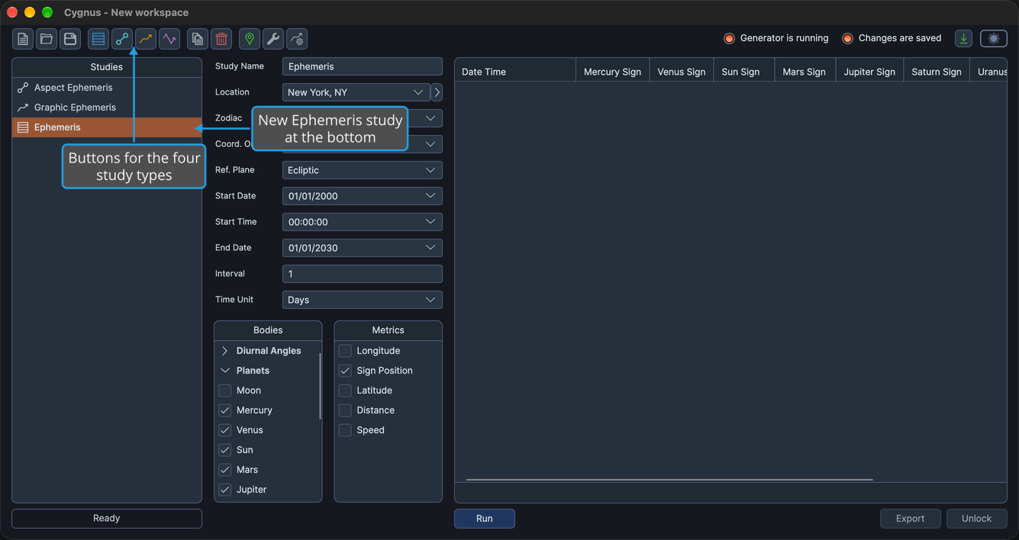The height and width of the screenshot is (540, 1019).
Task: Click the Jupiter Sign column header
Action: click(x=869, y=72)
